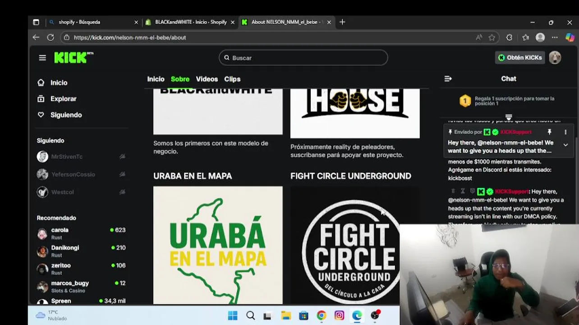Reload the page
Viewport: 579px width, 325px height.
[51, 37]
